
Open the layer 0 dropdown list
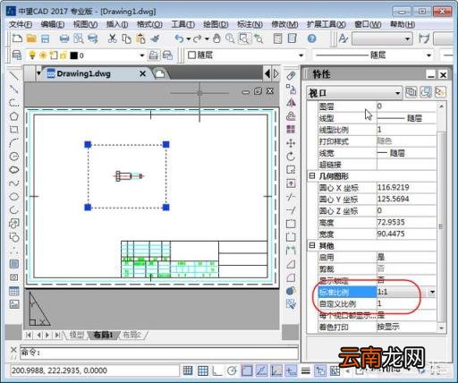(142, 55)
